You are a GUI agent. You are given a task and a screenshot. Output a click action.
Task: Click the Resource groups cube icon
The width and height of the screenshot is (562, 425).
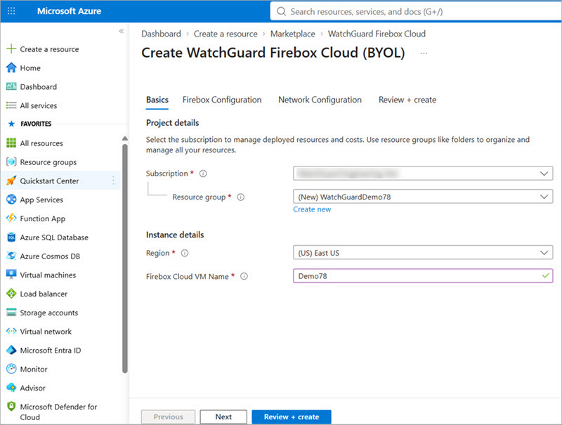click(x=11, y=162)
